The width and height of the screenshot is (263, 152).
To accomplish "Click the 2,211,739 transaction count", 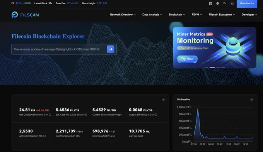I will (66, 131).
